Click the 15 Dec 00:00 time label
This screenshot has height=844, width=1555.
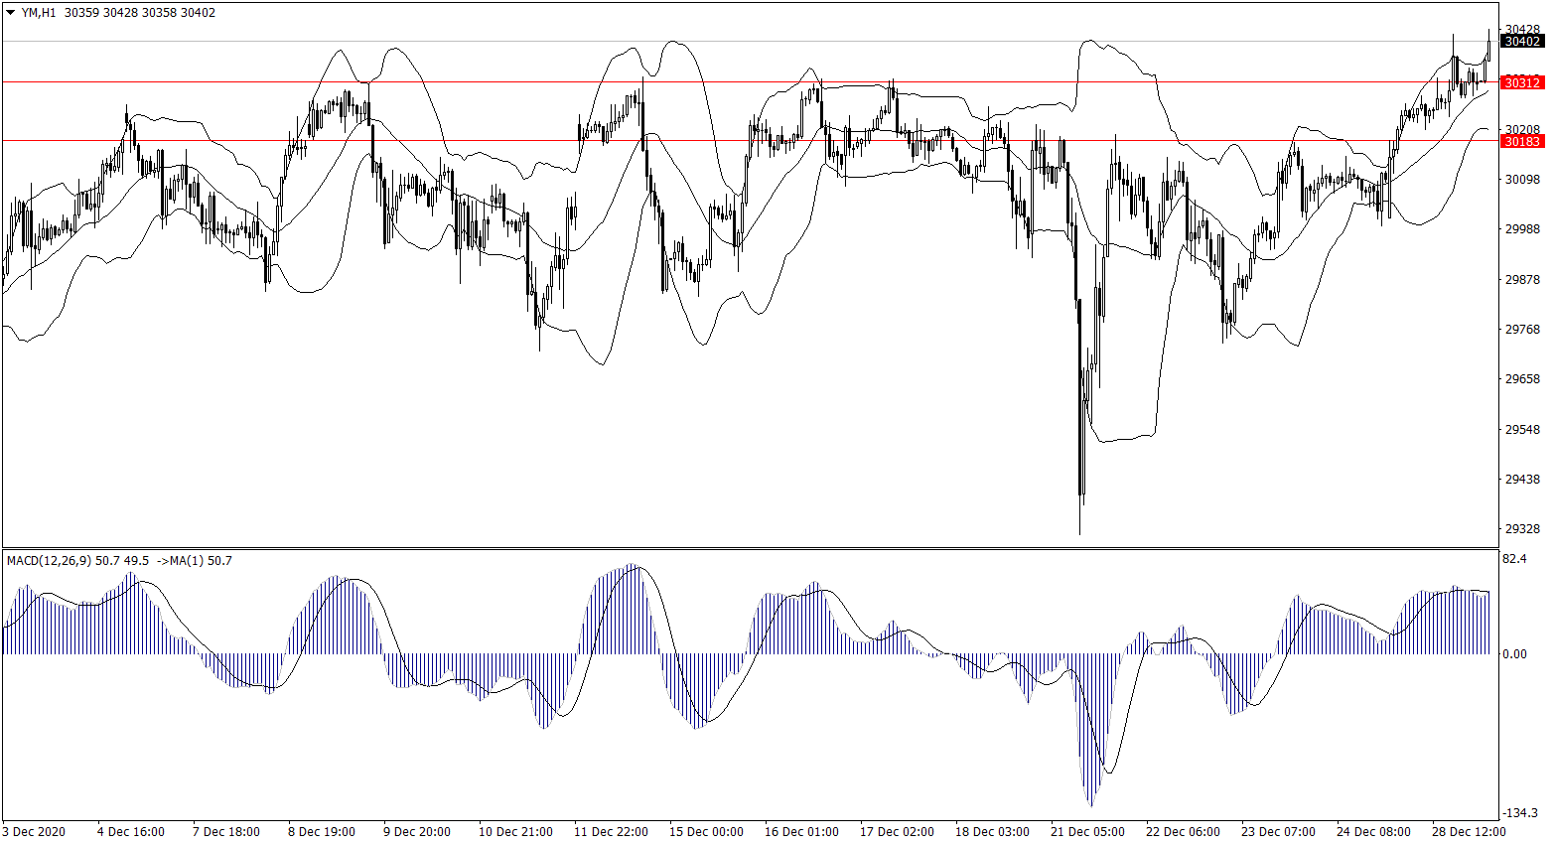(x=706, y=832)
